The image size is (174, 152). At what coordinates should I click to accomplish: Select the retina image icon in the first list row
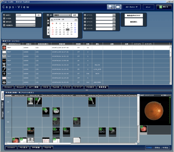pos(4,48)
